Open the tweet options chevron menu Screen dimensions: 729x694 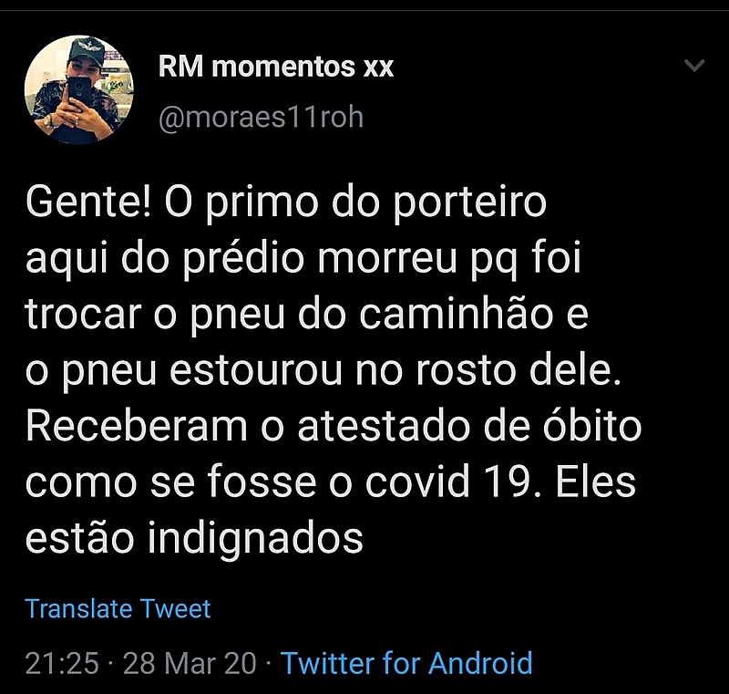tap(694, 67)
